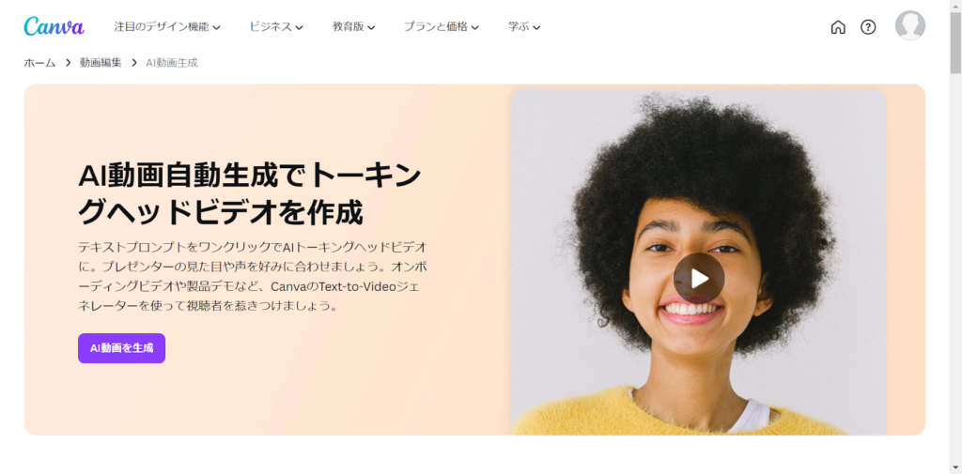
Task: Open the 学ぶ menu
Action: tap(524, 26)
